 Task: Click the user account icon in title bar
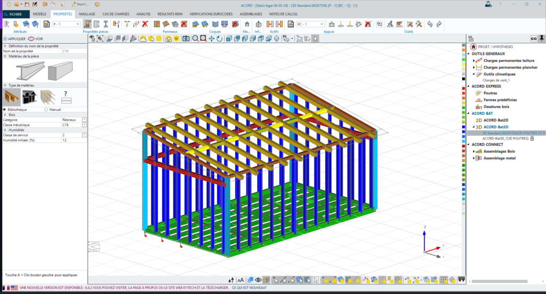(x=488, y=4)
